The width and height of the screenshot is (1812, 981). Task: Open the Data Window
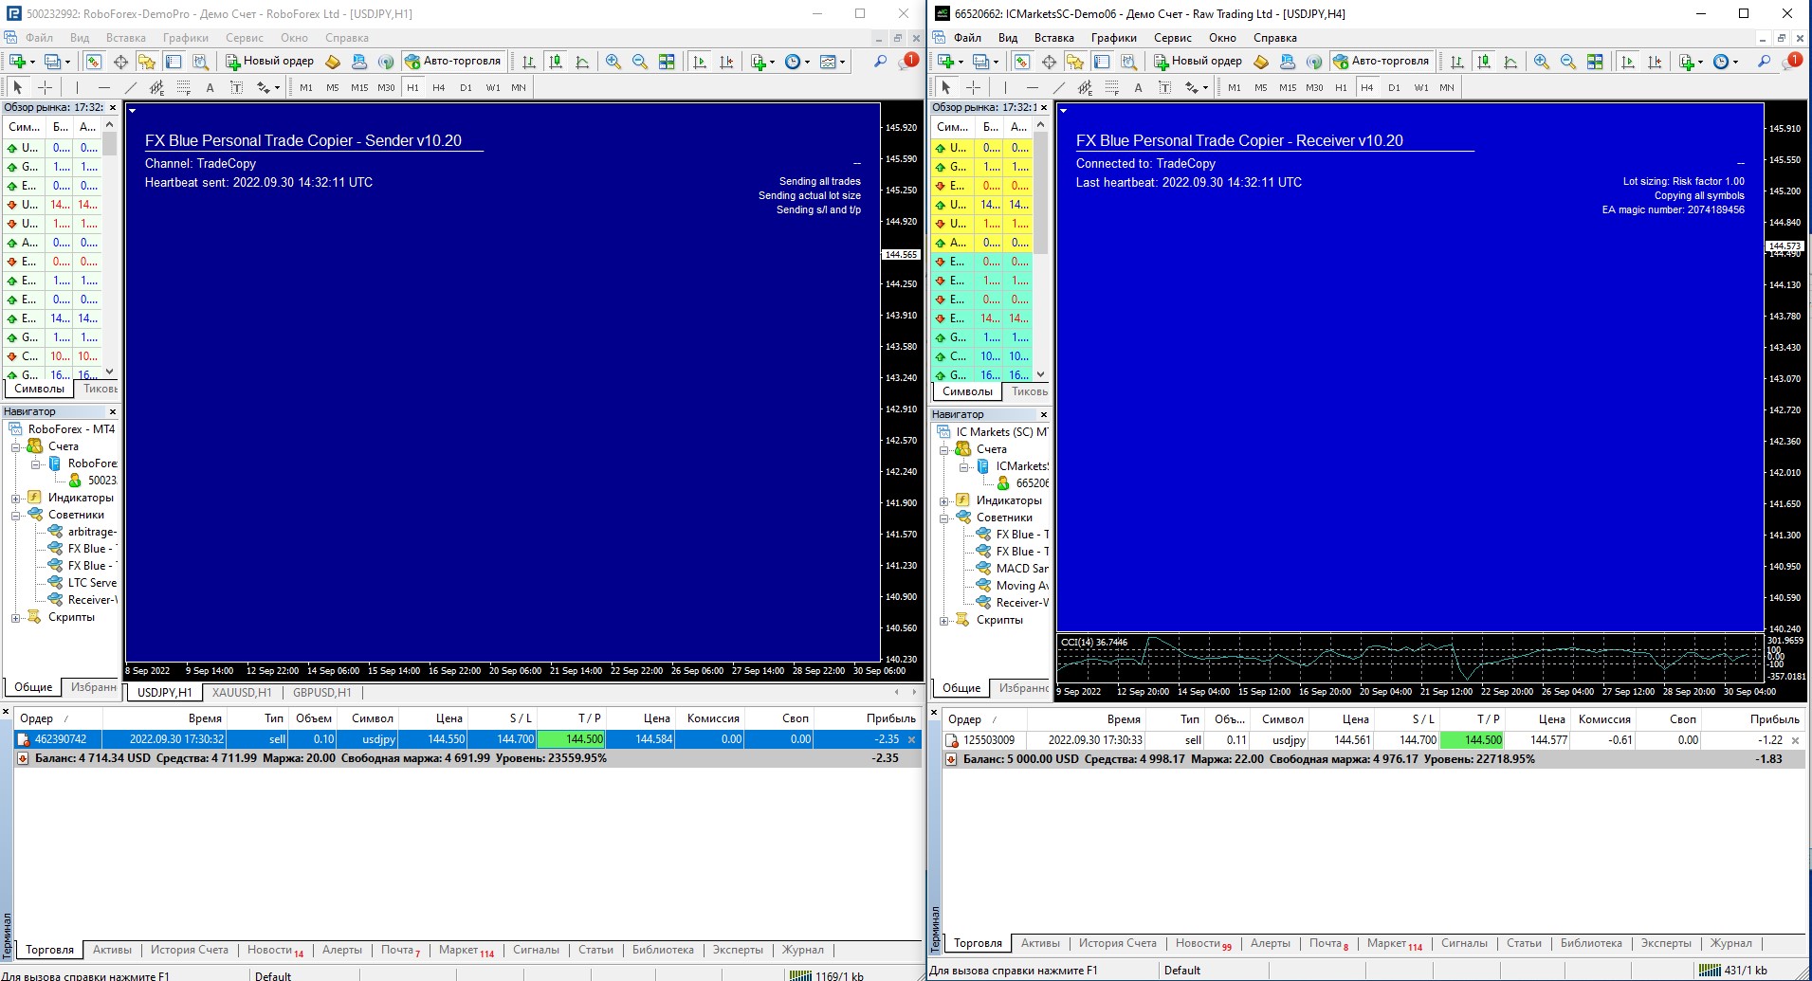pos(119,60)
